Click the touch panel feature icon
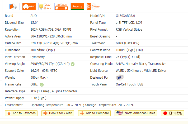Image resolution: width=188 pixels, height=124 pixels. (13, 6)
